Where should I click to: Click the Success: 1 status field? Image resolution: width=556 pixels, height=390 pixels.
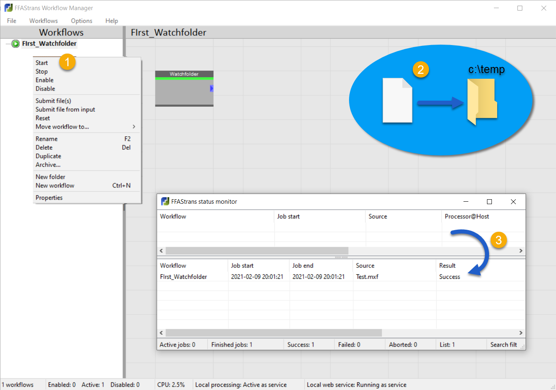(x=309, y=345)
